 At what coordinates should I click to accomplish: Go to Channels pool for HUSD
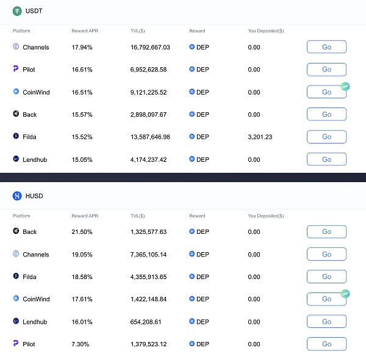[x=326, y=254]
